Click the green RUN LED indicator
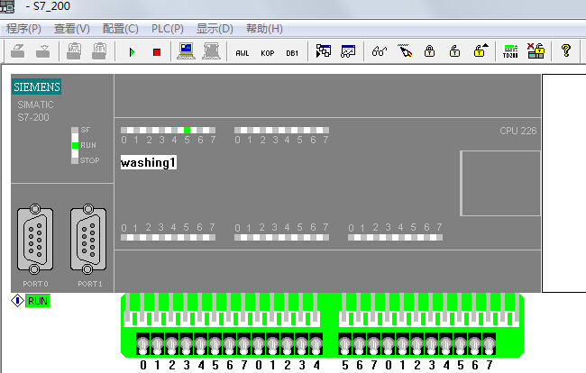The height and width of the screenshot is (373, 586). [x=75, y=145]
